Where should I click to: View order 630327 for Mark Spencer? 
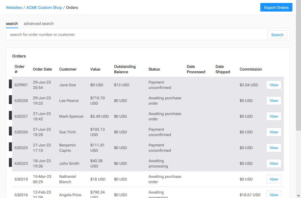point(273,116)
